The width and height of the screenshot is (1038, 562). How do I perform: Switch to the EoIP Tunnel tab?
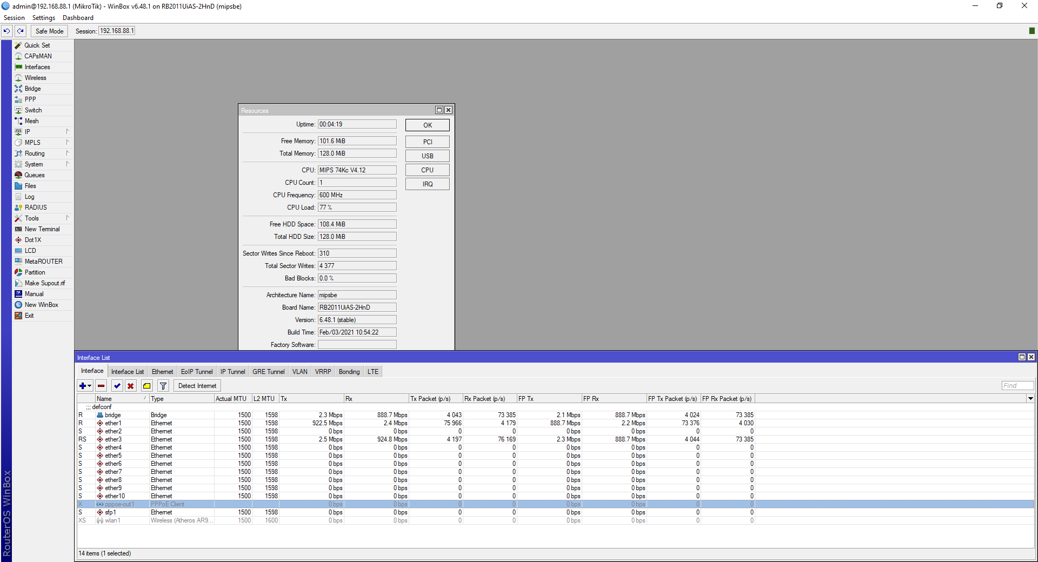[x=197, y=372]
